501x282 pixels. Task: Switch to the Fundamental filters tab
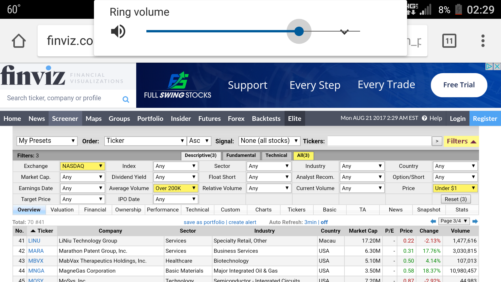pos(241,156)
